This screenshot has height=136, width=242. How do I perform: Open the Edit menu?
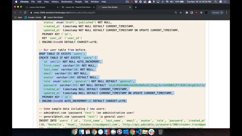39,2
